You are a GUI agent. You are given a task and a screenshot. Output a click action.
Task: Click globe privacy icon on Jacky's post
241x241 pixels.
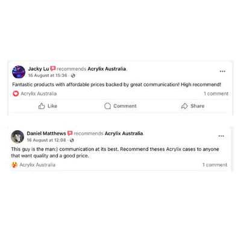(x=73, y=76)
